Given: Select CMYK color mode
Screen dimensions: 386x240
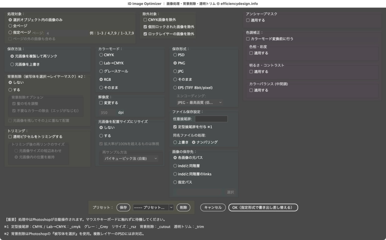Looking at the screenshot, I should pyautogui.click(x=107, y=55).
